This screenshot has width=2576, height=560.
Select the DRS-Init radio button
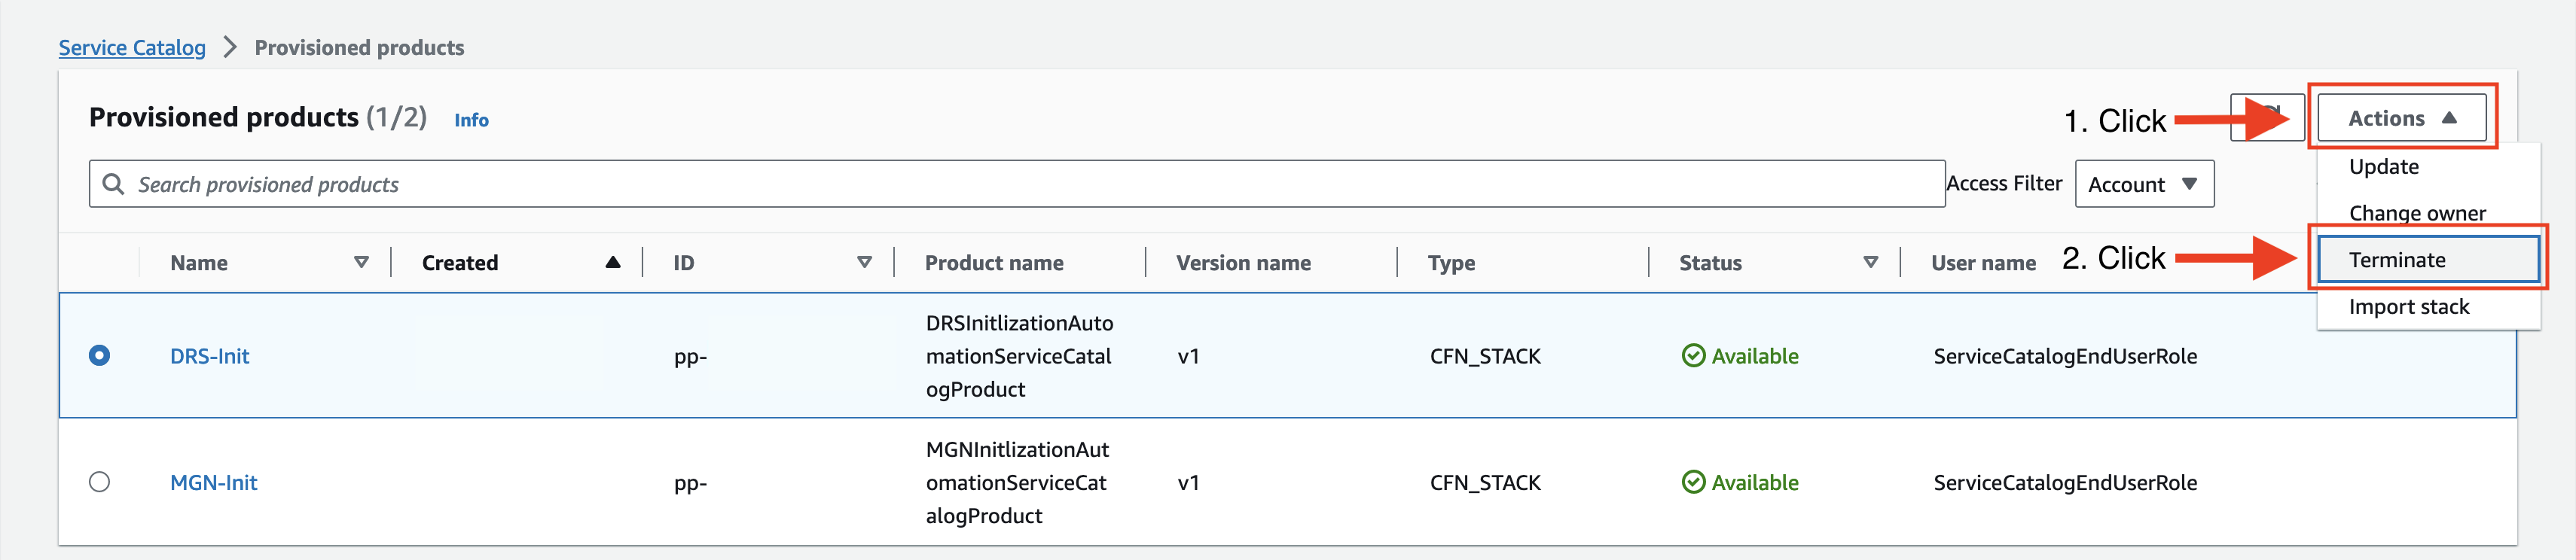point(99,356)
